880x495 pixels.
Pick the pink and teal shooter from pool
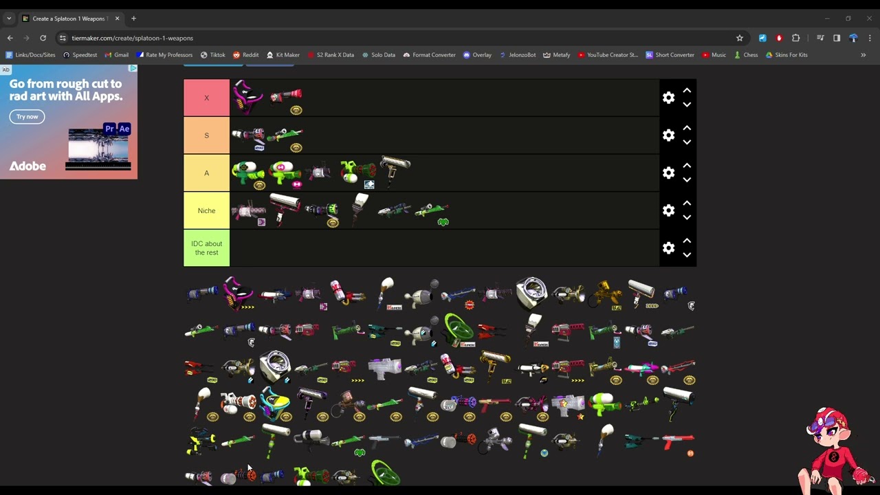click(x=641, y=367)
